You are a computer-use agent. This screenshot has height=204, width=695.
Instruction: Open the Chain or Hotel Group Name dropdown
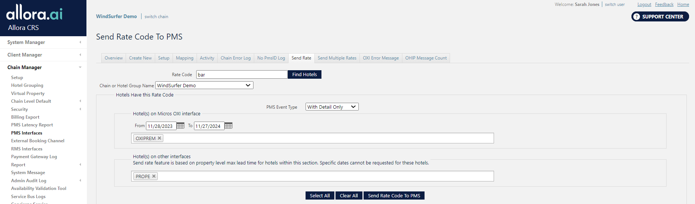point(204,85)
